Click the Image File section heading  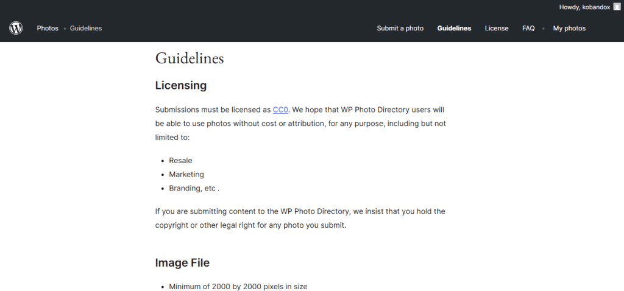pyautogui.click(x=182, y=263)
